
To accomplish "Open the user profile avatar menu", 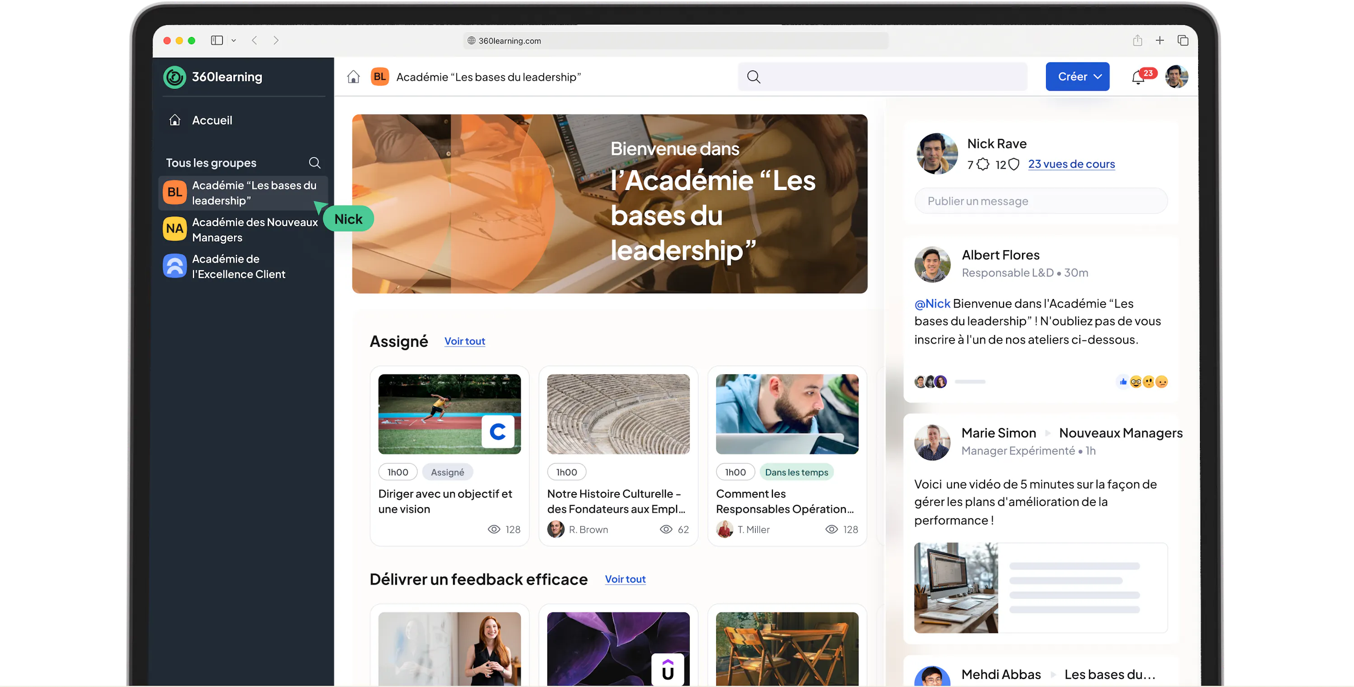I will pos(1177,77).
